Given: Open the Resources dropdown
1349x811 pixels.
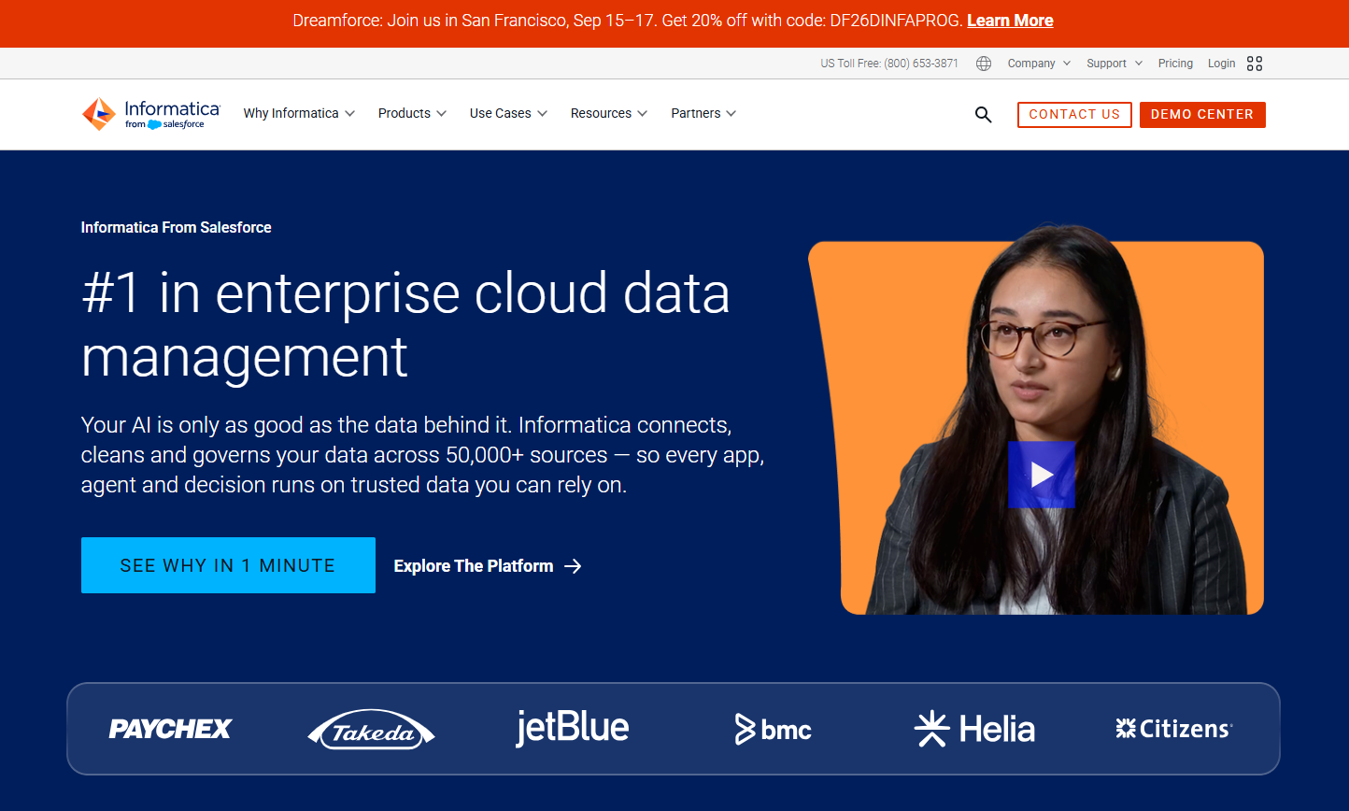Looking at the screenshot, I should (x=609, y=114).
